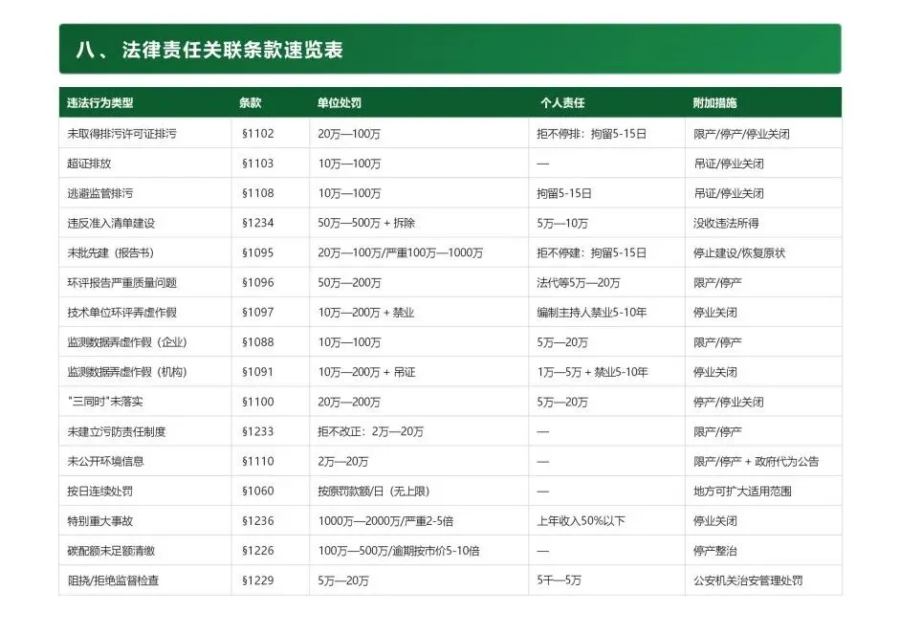Select the clause cell §1060
This screenshot has height=634, width=900.
point(257,492)
